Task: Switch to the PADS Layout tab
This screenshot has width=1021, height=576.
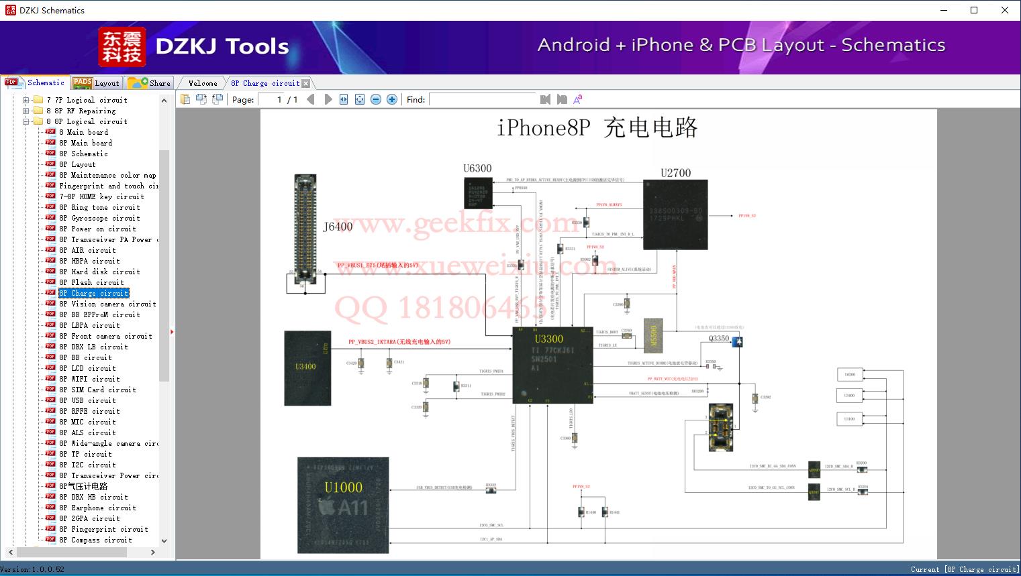Action: click(96, 83)
